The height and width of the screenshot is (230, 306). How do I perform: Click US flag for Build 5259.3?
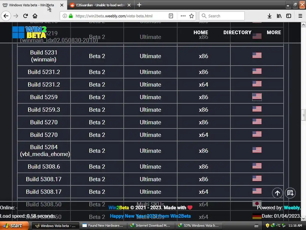click(257, 109)
